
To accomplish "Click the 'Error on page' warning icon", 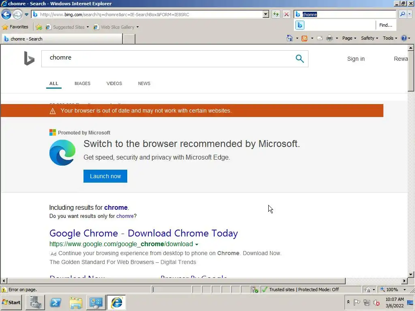I will [x=4, y=290].
